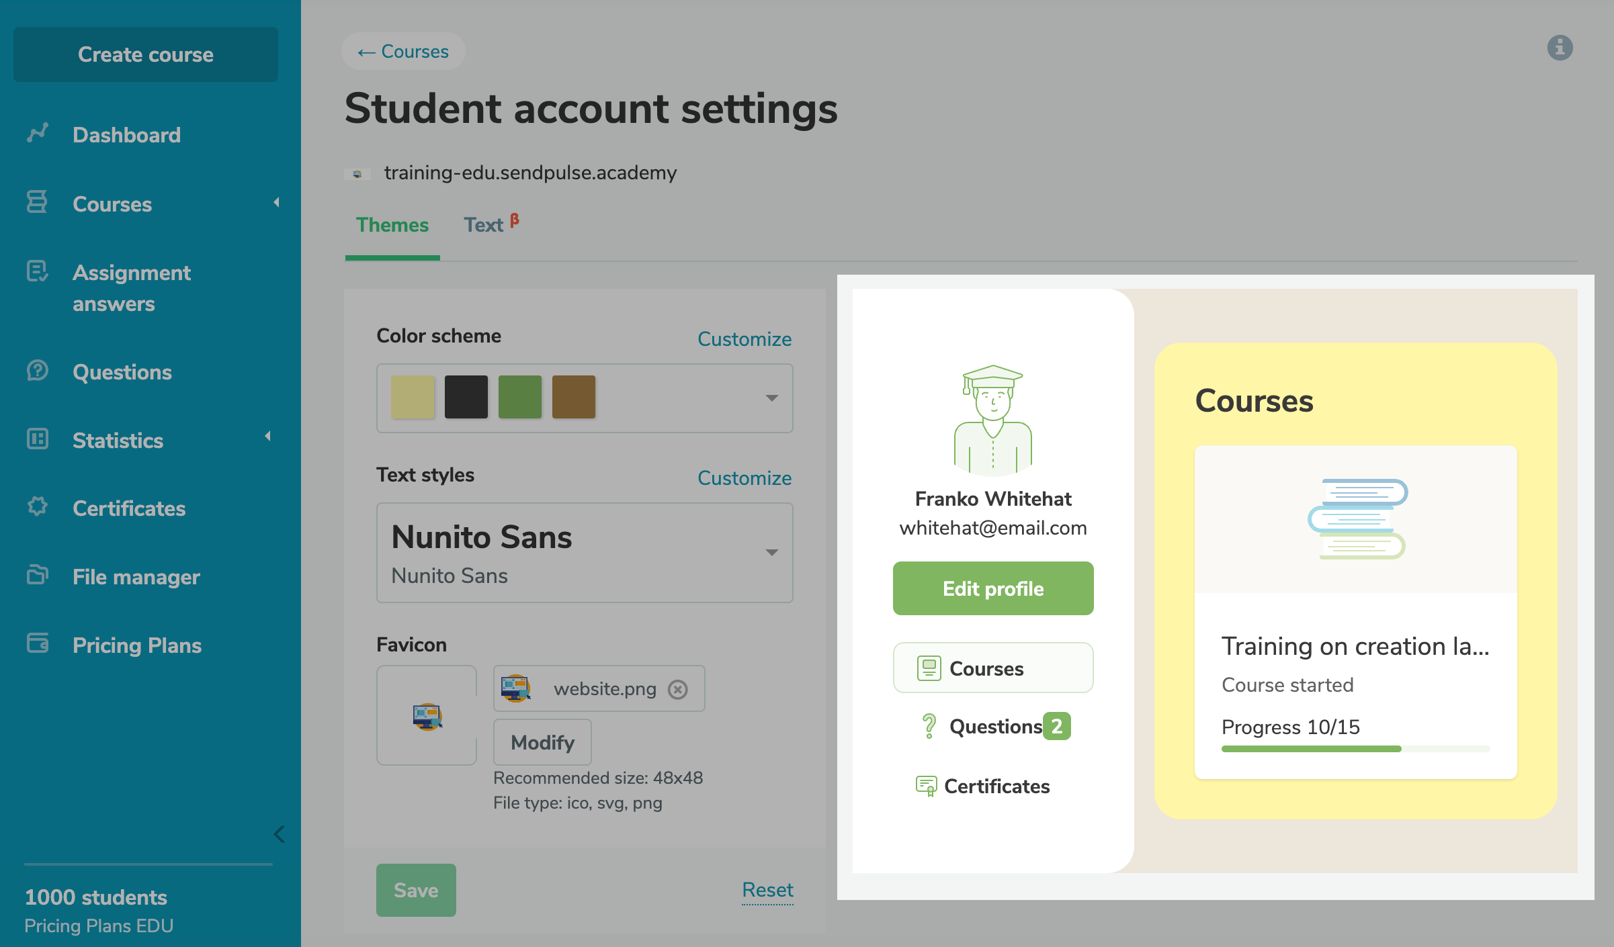Viewport: 1614px width, 947px height.
Task: Select the Themes tab
Action: tap(392, 225)
